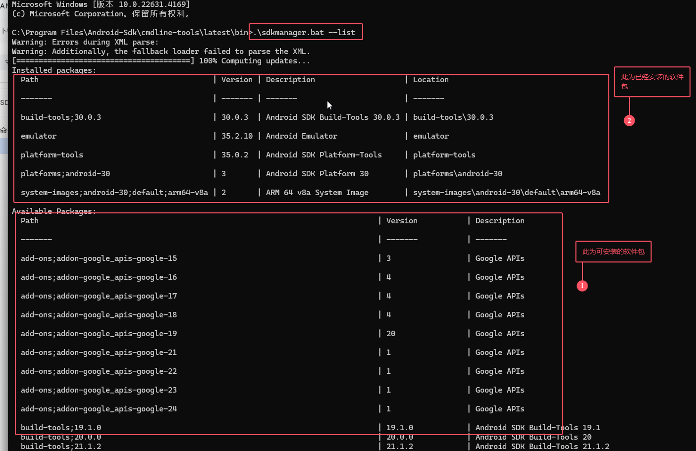Click the '.\sdkmanager.bat --list' command text
Screen dimensions: 696x451
tap(304, 33)
